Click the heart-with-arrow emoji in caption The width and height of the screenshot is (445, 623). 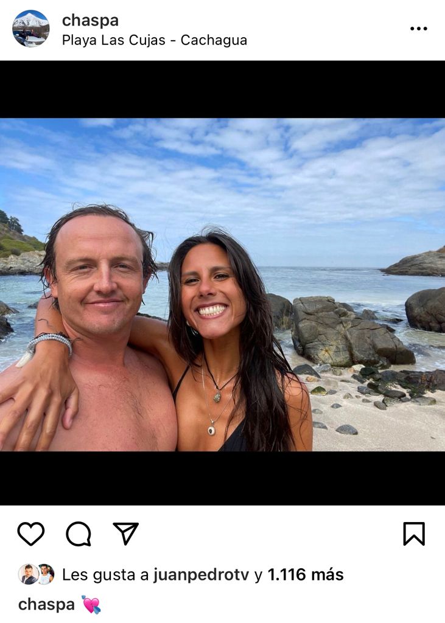[x=91, y=604]
